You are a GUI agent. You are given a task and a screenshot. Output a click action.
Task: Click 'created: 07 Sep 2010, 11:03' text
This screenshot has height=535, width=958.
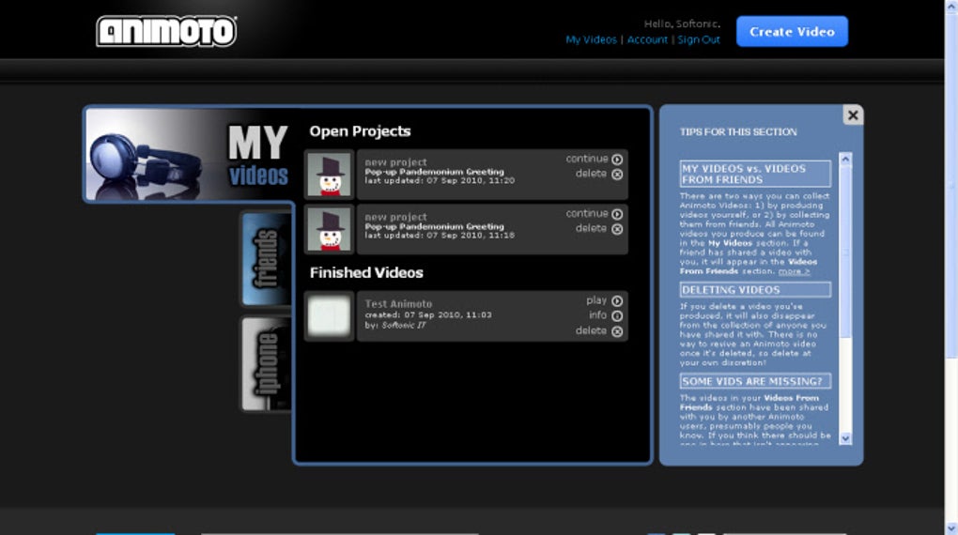point(428,314)
